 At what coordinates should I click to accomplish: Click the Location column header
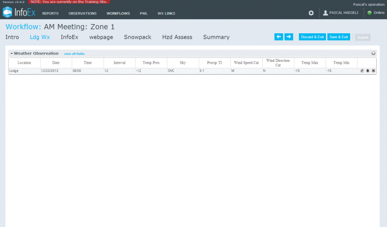25,63
